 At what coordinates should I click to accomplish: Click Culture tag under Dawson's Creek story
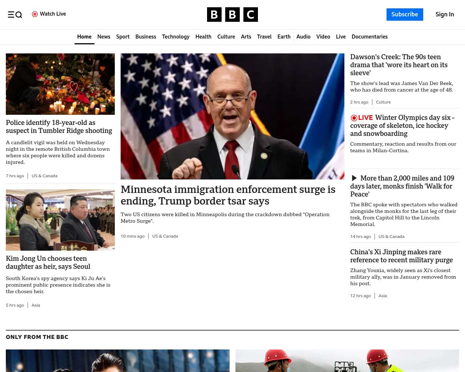tap(383, 102)
